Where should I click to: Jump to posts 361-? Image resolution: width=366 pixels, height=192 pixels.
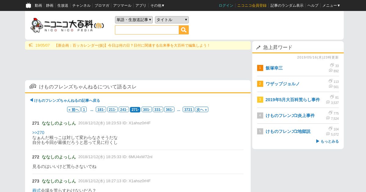click(x=169, y=110)
